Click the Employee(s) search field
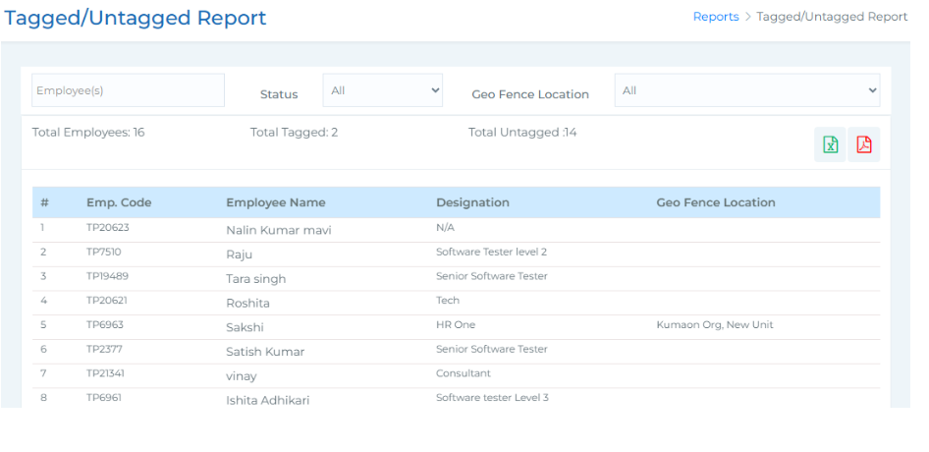This screenshot has width=929, height=452. coord(128,90)
